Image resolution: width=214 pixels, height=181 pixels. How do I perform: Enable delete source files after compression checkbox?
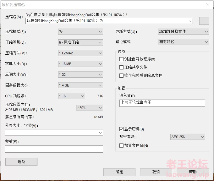coord(121,76)
